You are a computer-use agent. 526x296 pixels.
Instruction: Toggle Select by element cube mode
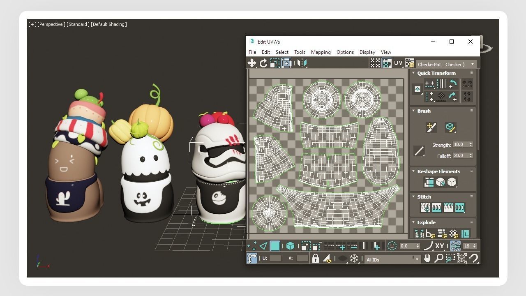(x=290, y=246)
